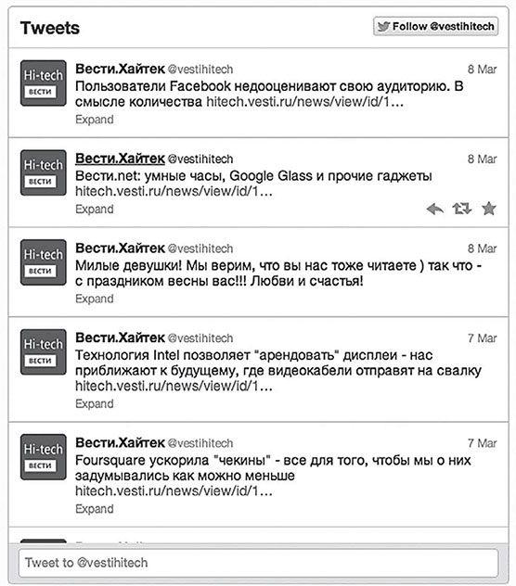This screenshot has width=516, height=586.
Task: Open avatar of the Foursquare check-ins tweet
Action: (x=44, y=457)
